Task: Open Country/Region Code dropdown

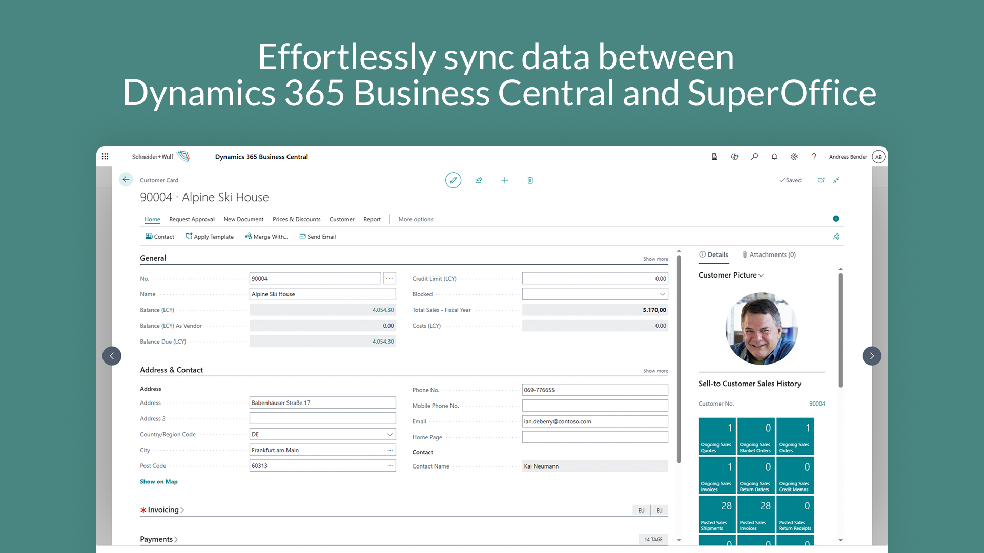Action: coord(390,434)
